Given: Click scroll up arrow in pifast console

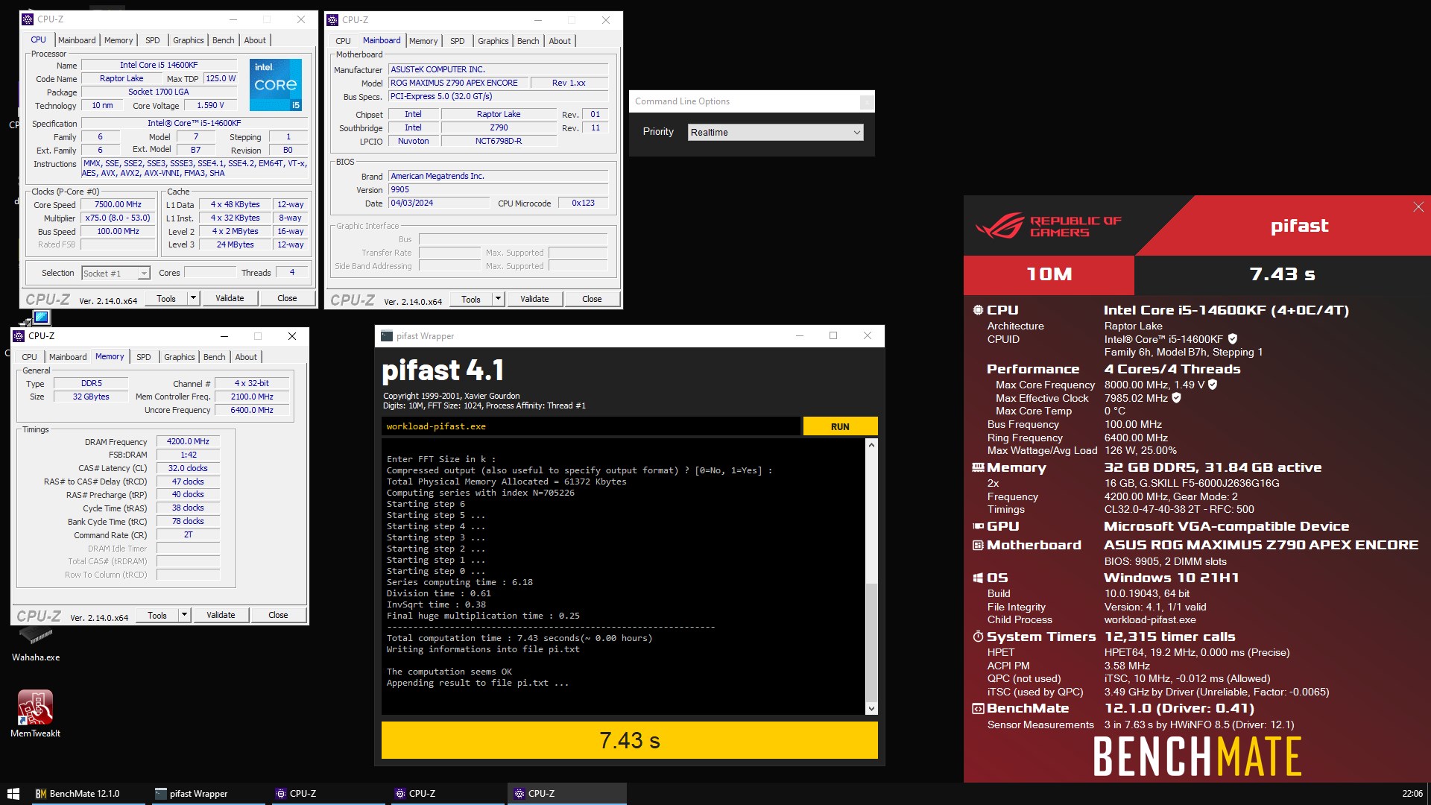Looking at the screenshot, I should pos(871,445).
